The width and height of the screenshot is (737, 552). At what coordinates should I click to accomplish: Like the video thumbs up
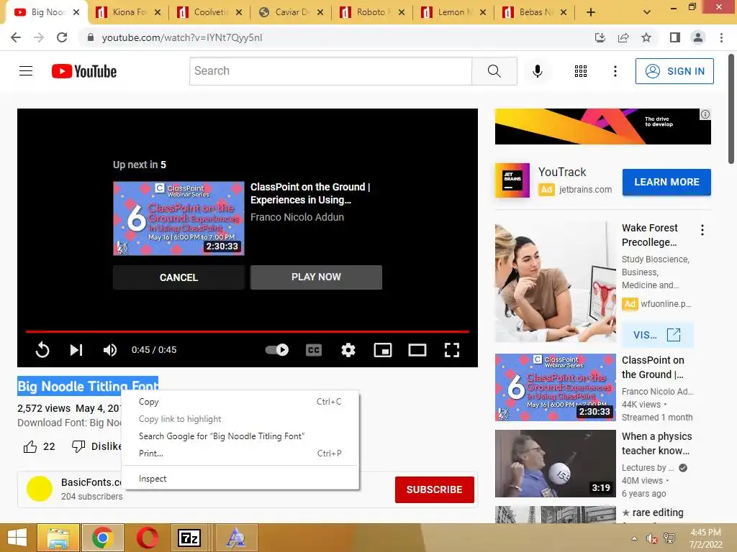[30, 446]
